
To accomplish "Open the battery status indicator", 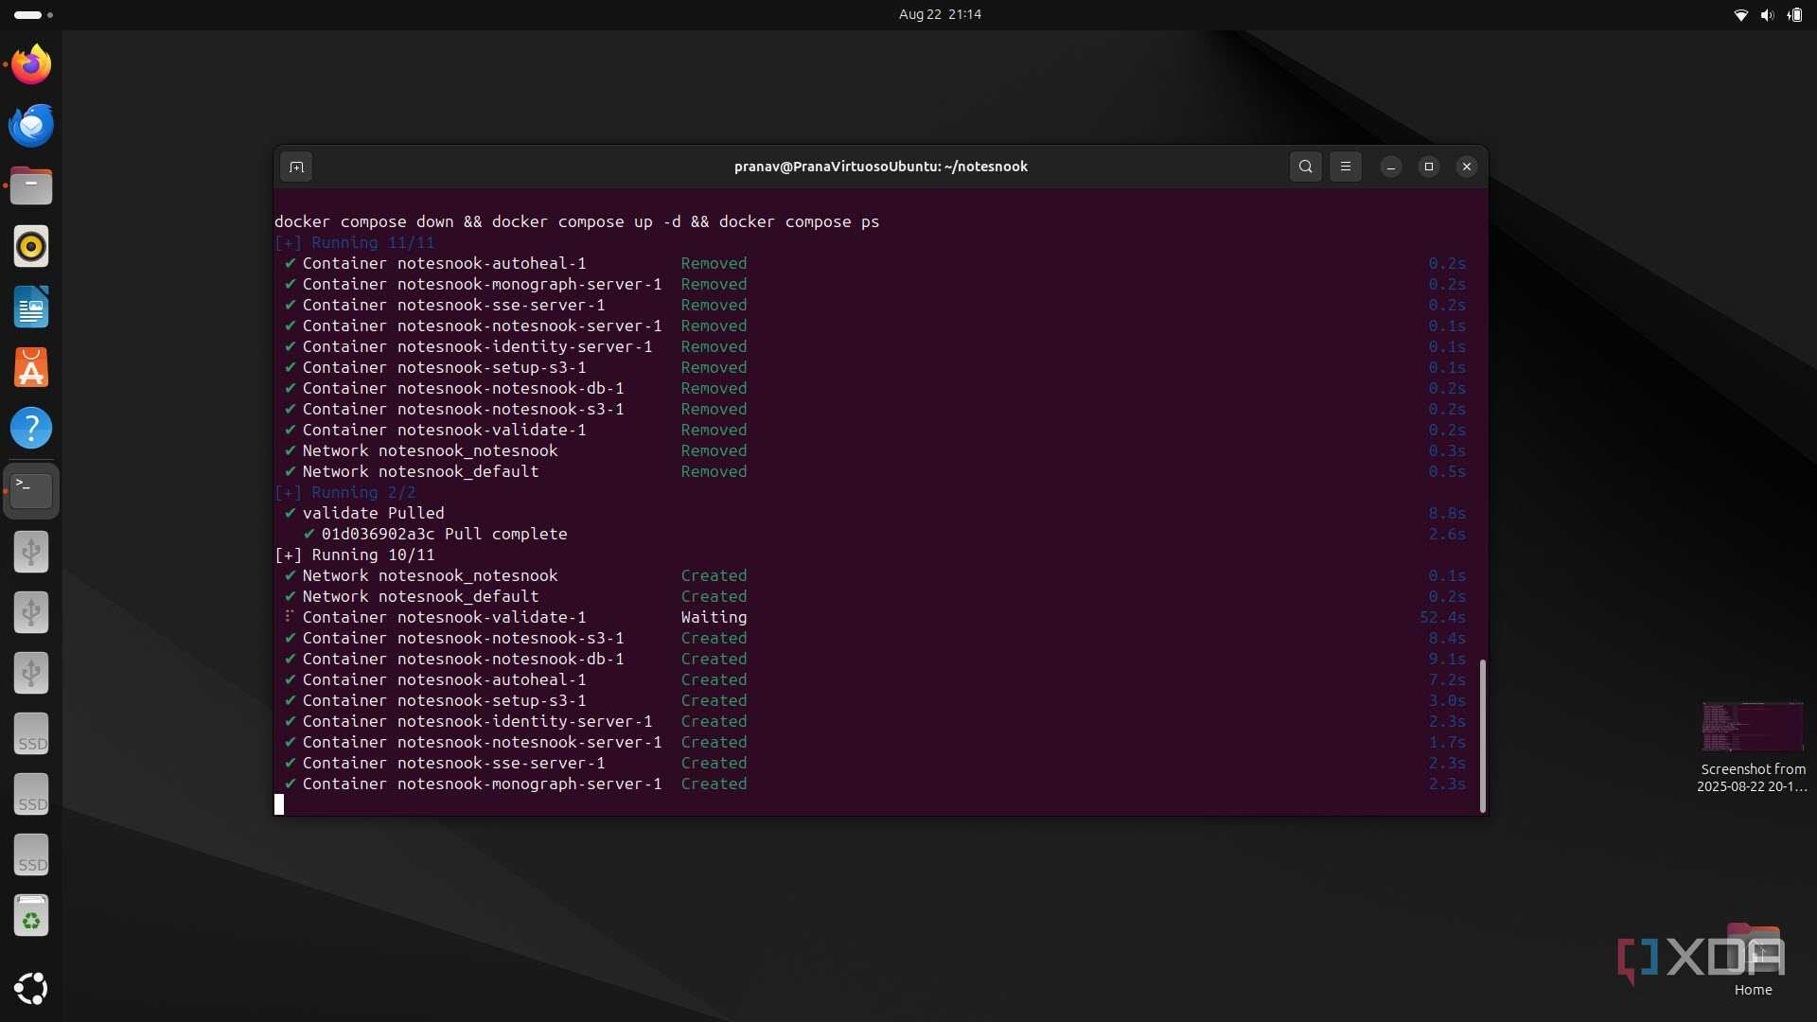I will 1794,14.
